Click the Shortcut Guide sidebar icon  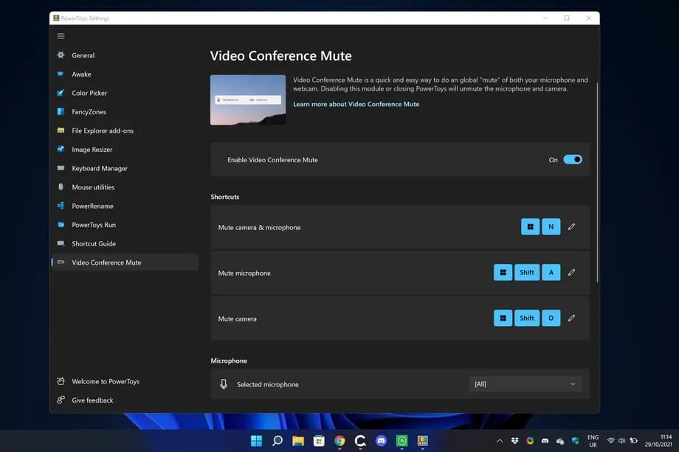coord(61,243)
